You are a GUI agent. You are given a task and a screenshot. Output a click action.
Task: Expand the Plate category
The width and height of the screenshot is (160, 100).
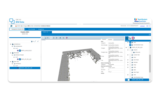pos(128,65)
